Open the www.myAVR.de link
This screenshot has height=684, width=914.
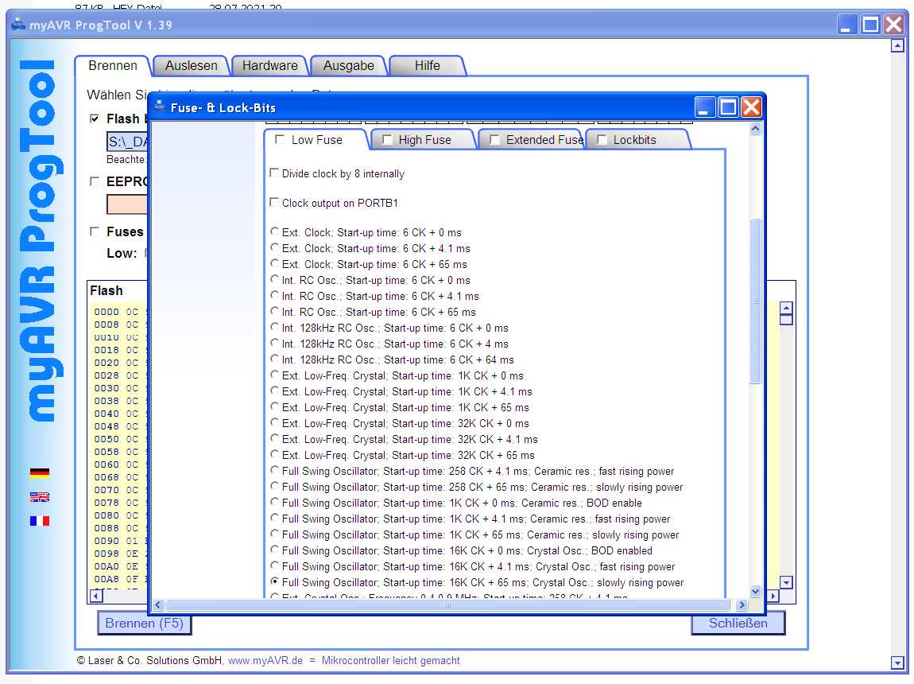pyautogui.click(x=265, y=661)
